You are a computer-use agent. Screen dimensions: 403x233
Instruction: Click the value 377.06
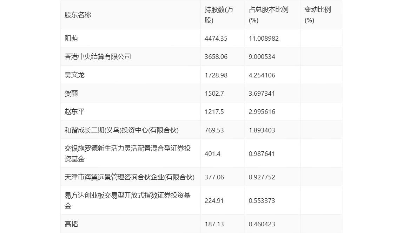click(214, 177)
